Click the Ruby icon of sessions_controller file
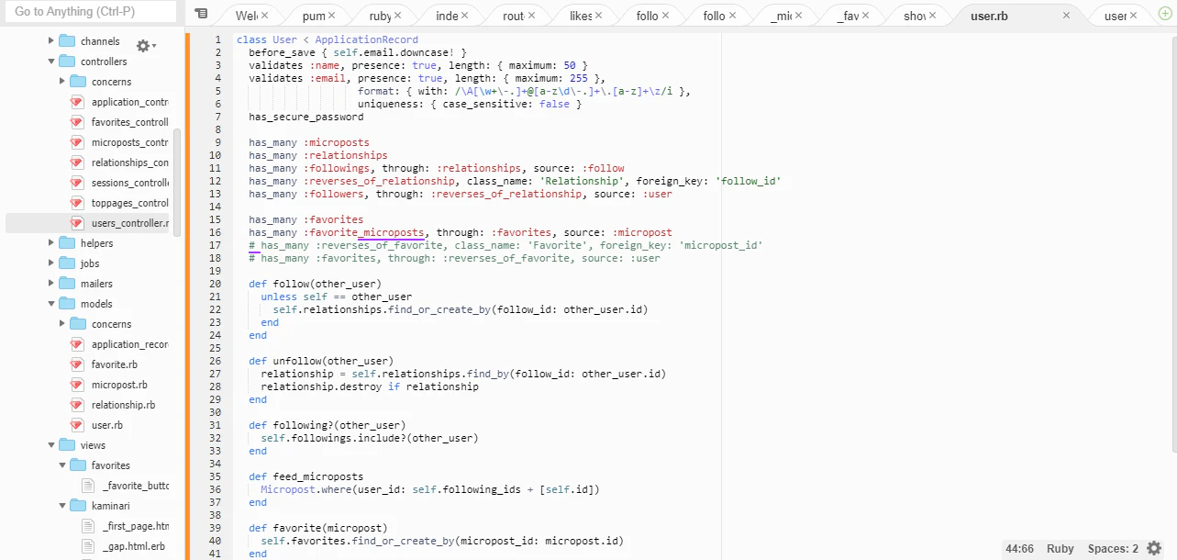The width and height of the screenshot is (1177, 560). tap(77, 183)
